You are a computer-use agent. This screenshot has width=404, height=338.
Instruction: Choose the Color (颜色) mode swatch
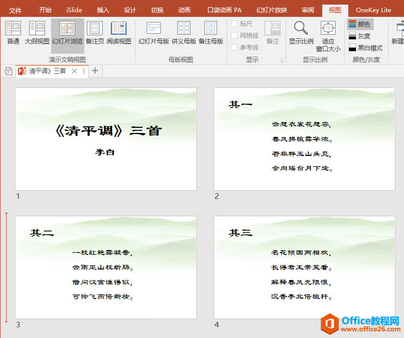coord(360,24)
